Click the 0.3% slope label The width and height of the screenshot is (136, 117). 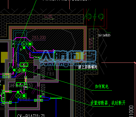[x=48, y=17]
